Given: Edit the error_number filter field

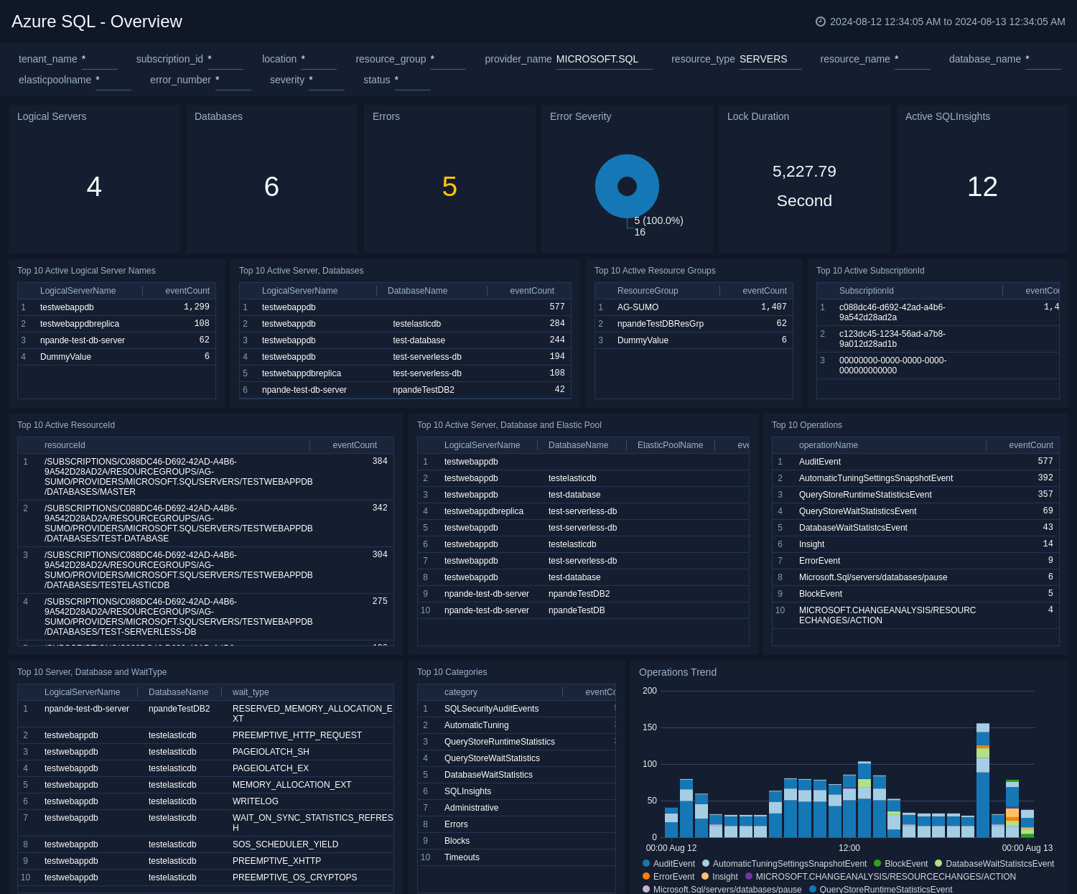Looking at the screenshot, I should (233, 80).
